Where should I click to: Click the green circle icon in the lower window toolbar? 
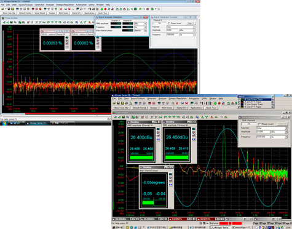[215, 103]
